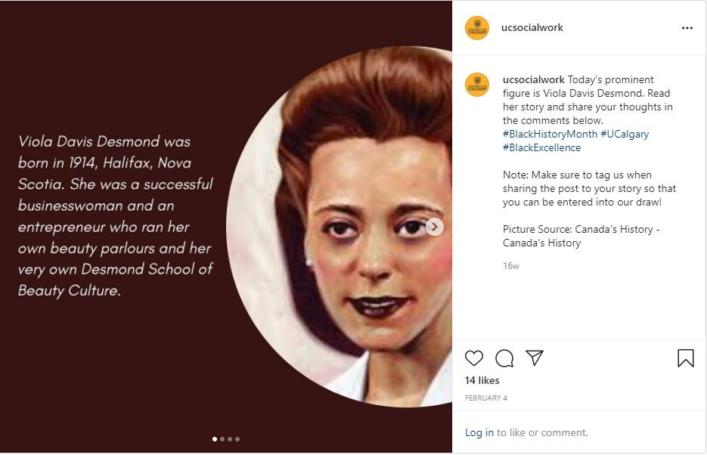Open the #BlackHistoryMonth hashtag
707x455 pixels.
pyautogui.click(x=550, y=134)
